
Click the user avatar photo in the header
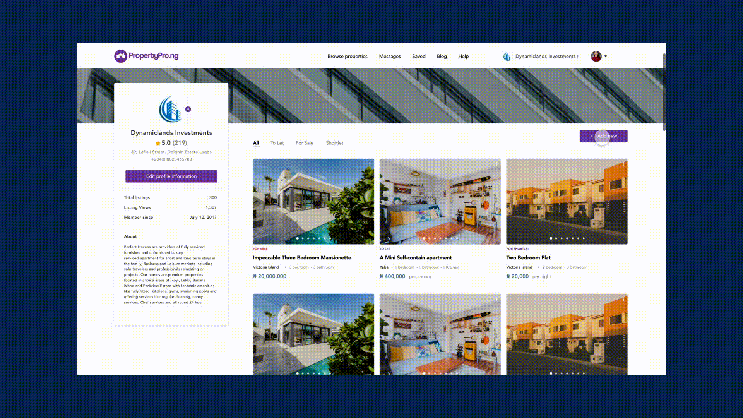[x=596, y=56]
